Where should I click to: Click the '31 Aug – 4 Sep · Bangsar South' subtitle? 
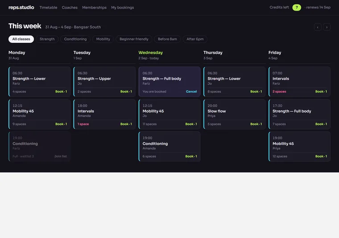pos(73,27)
